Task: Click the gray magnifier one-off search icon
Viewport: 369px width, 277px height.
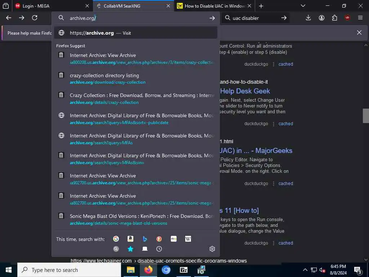Action: pyautogui.click(x=116, y=249)
